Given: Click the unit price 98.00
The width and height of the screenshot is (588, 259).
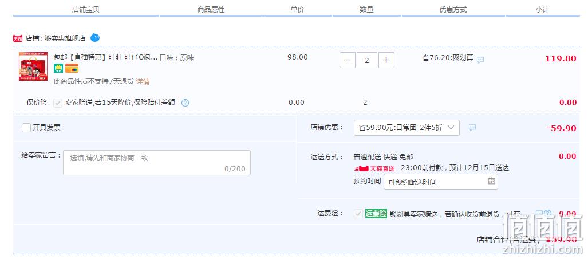Looking at the screenshot, I should point(297,57).
